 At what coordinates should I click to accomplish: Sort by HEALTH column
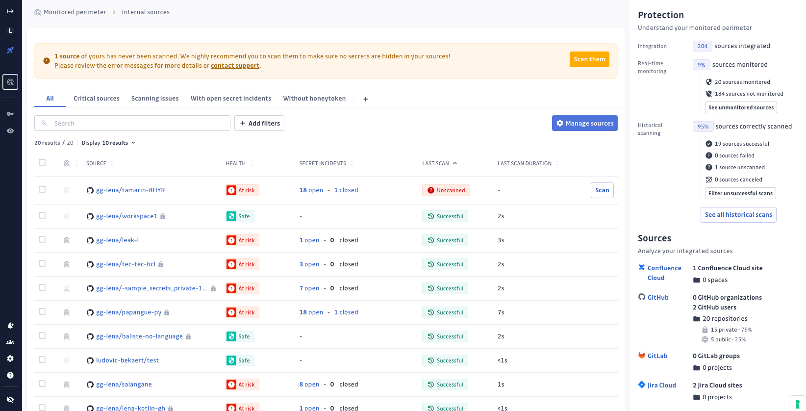click(x=239, y=163)
